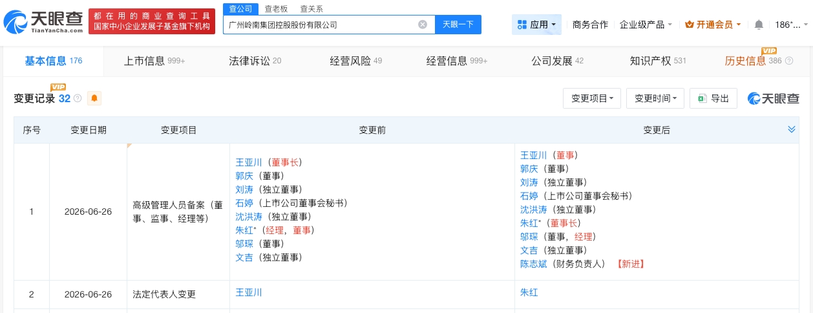813x313 pixels.
Task: Click the 天眼一下 search button
Action: 458,25
